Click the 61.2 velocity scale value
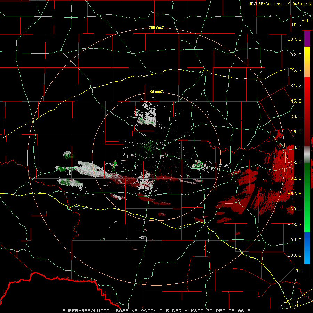313x313 pixels. tap(296, 86)
